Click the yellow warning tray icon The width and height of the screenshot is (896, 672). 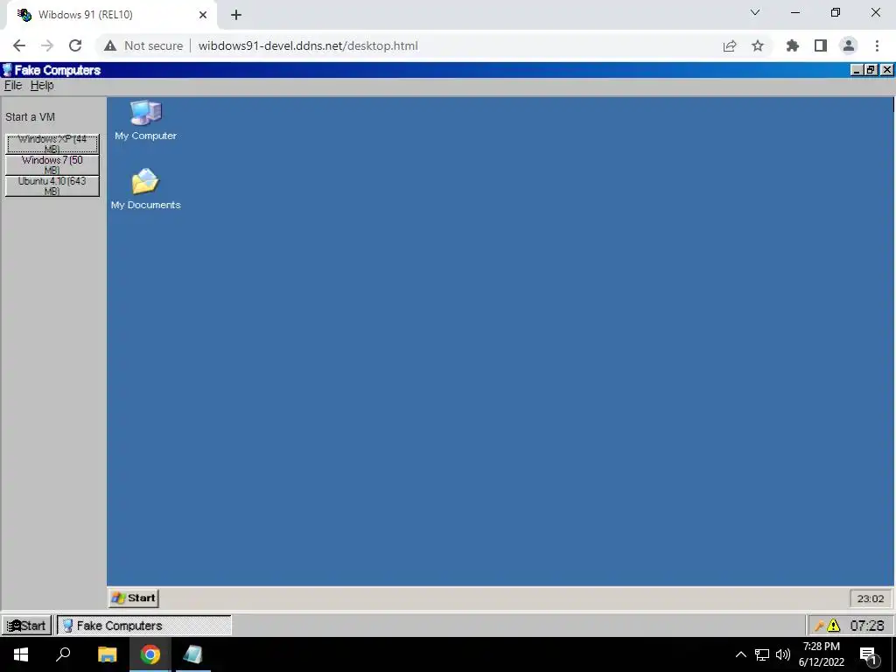[834, 626]
